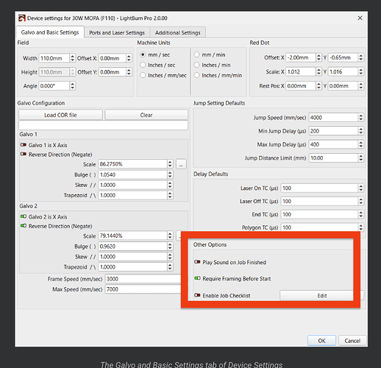The width and height of the screenshot is (381, 368).
Task: Click Red Dot Offset X field
Action: [x=301, y=57]
